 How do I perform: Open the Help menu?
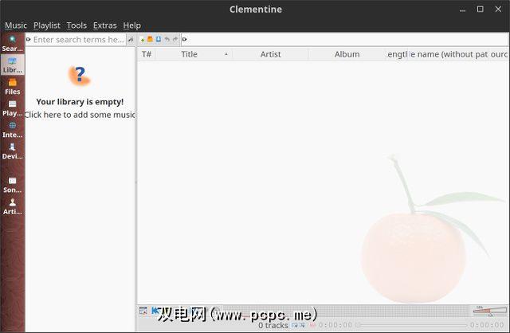131,25
